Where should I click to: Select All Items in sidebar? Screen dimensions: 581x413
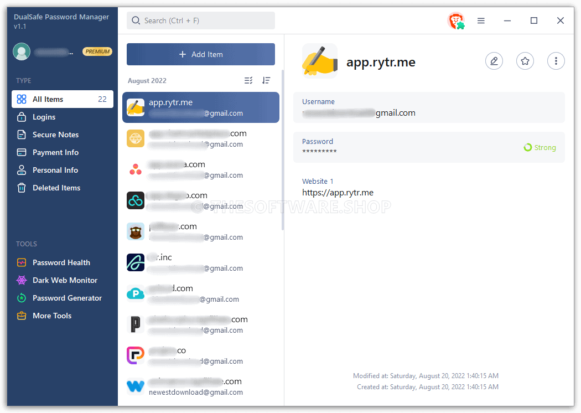[x=62, y=99]
